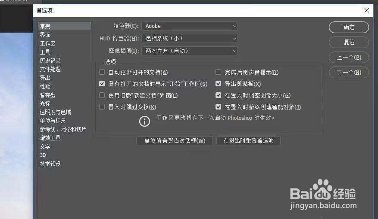
Task: Choose 导出 category in sidebar
Action: [45, 78]
